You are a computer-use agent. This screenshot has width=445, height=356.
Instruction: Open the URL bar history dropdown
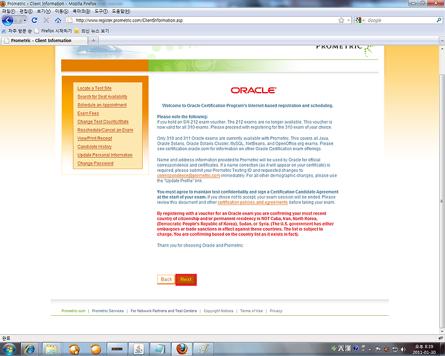coord(349,20)
